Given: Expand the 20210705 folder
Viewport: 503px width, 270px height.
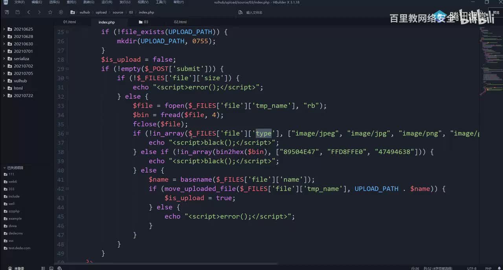Looking at the screenshot, I should click(4, 73).
